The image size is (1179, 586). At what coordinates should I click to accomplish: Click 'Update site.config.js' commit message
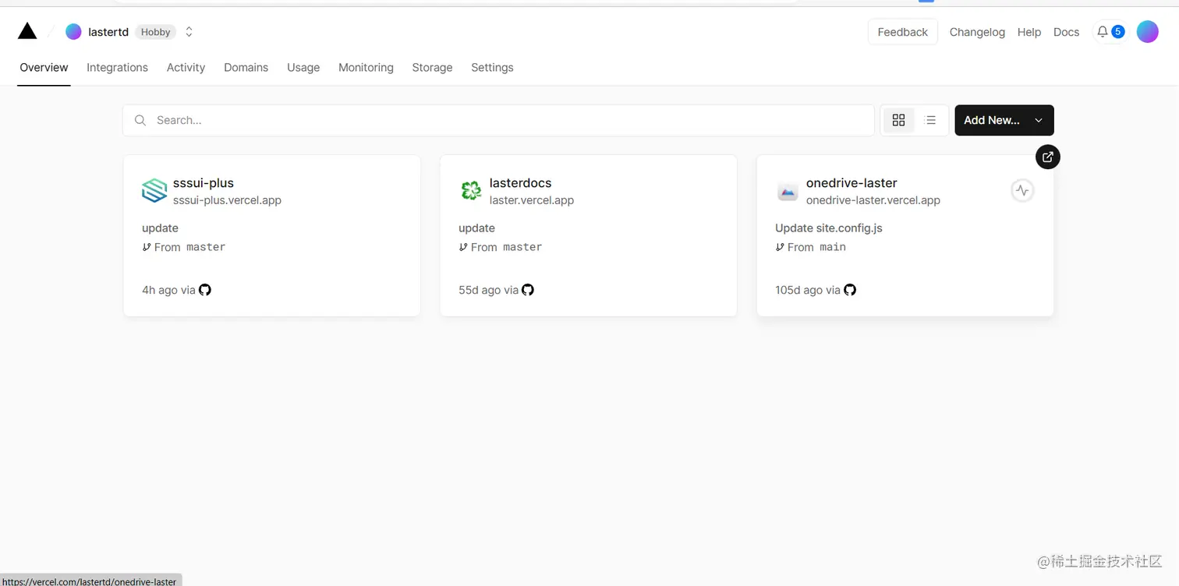point(829,228)
